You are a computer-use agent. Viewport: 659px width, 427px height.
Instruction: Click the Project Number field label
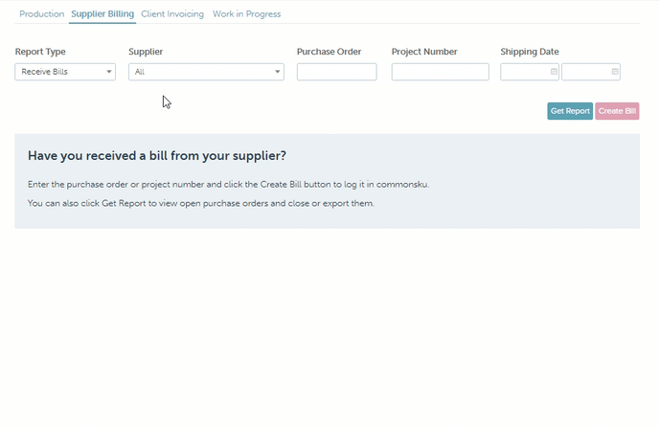[x=424, y=52]
